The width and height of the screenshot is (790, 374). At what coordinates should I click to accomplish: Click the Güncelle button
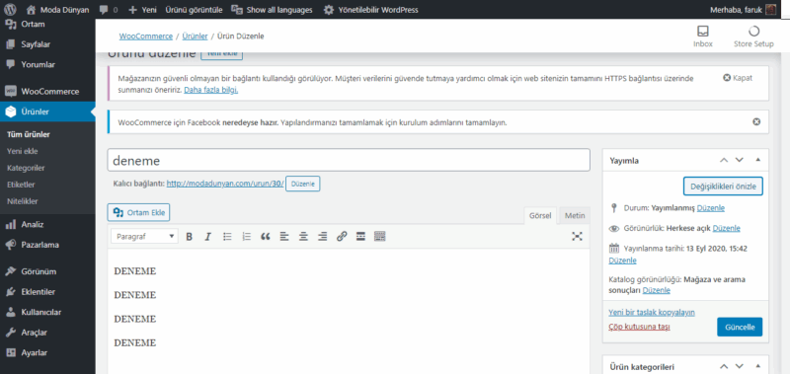[x=740, y=327]
